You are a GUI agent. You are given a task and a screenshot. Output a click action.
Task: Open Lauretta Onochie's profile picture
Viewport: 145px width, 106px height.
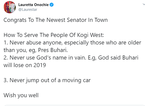click(10, 7)
